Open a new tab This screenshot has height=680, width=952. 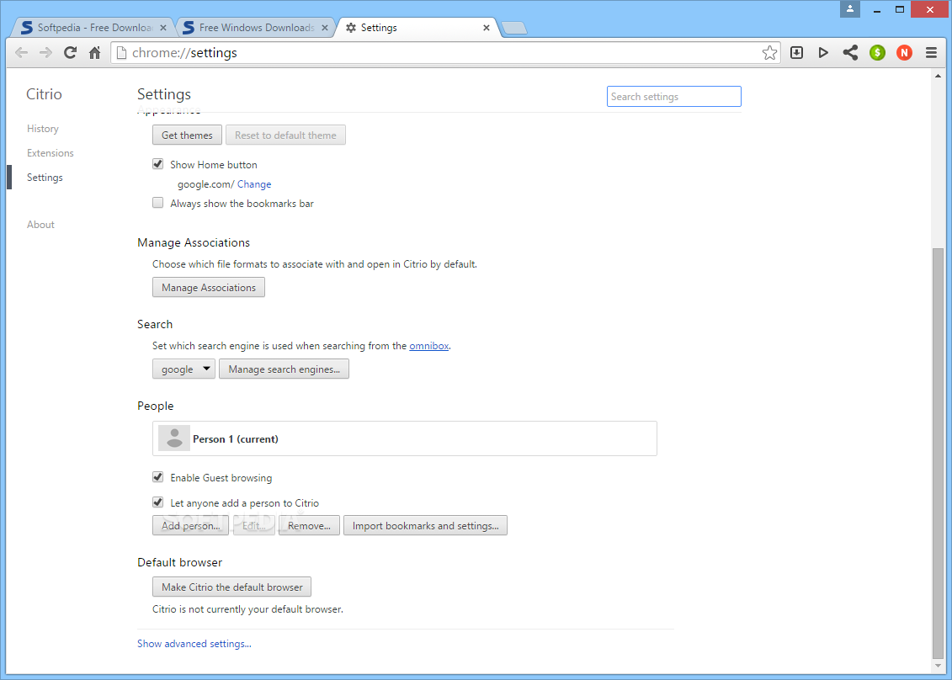pyautogui.click(x=514, y=28)
